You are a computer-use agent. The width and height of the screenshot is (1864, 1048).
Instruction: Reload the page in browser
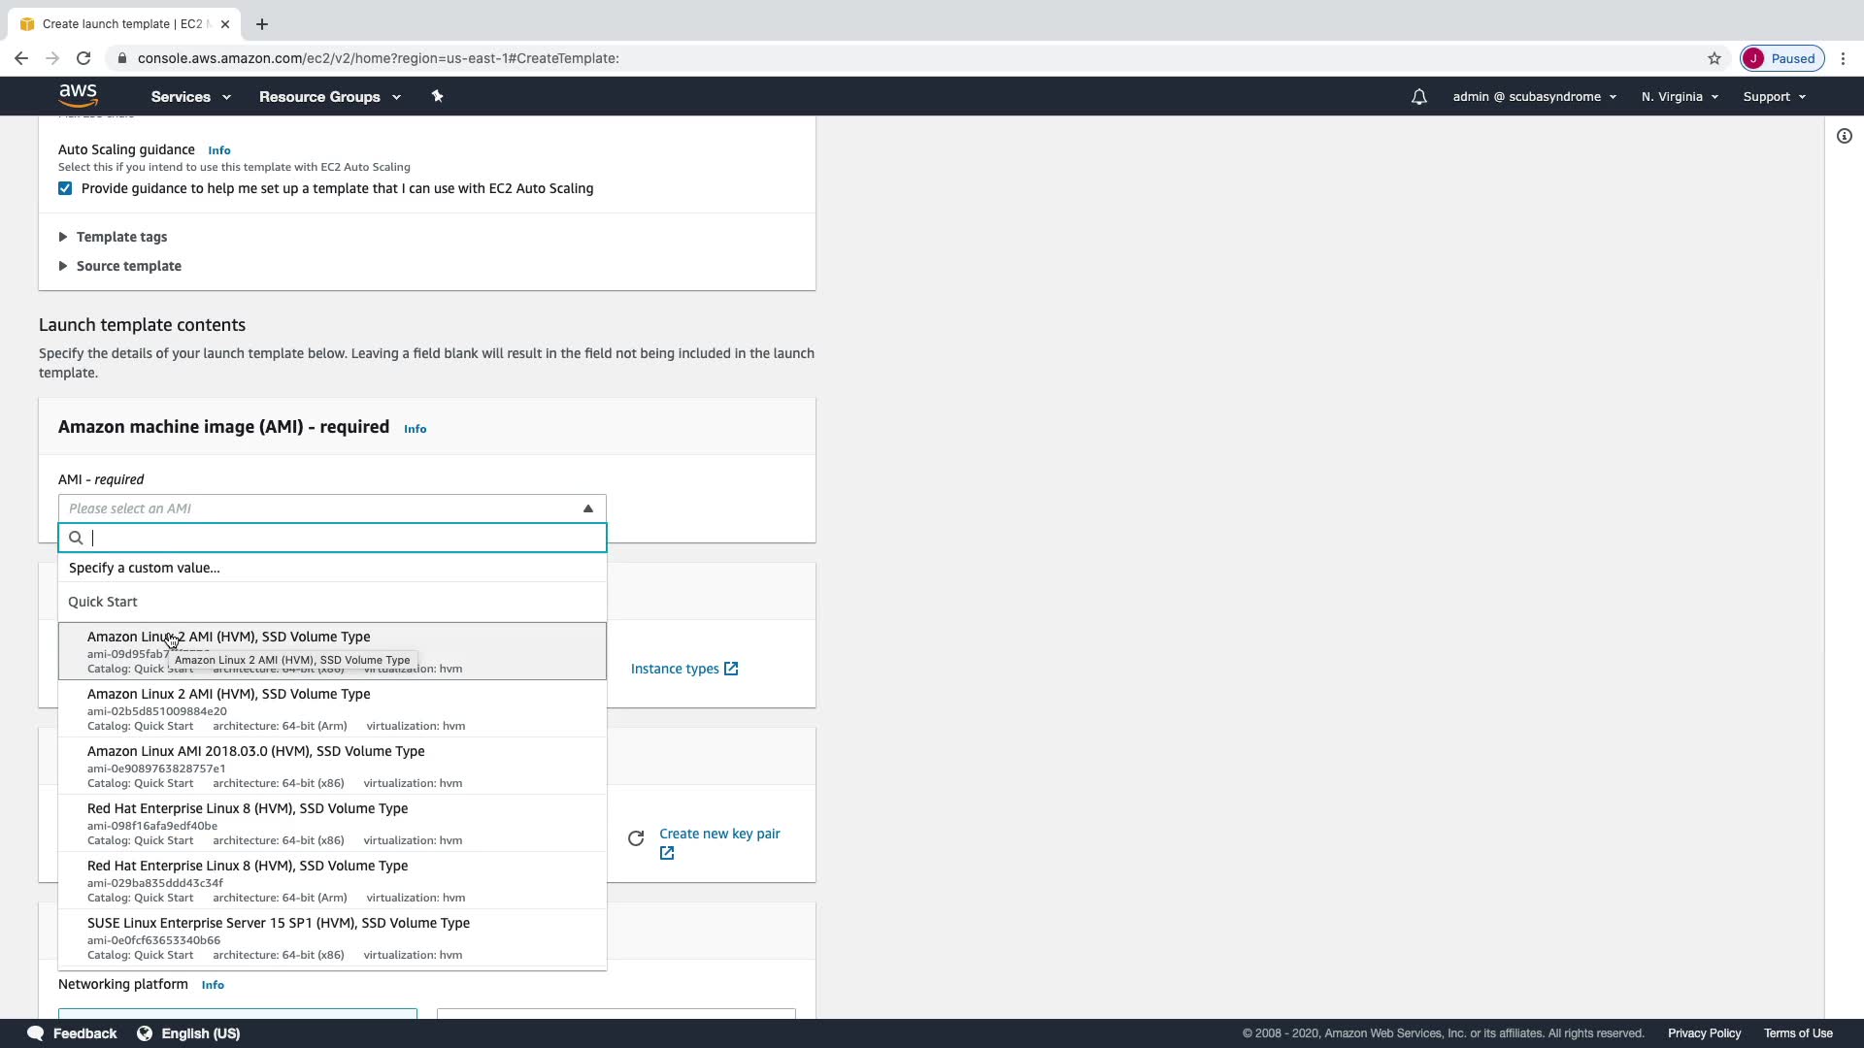click(x=83, y=58)
